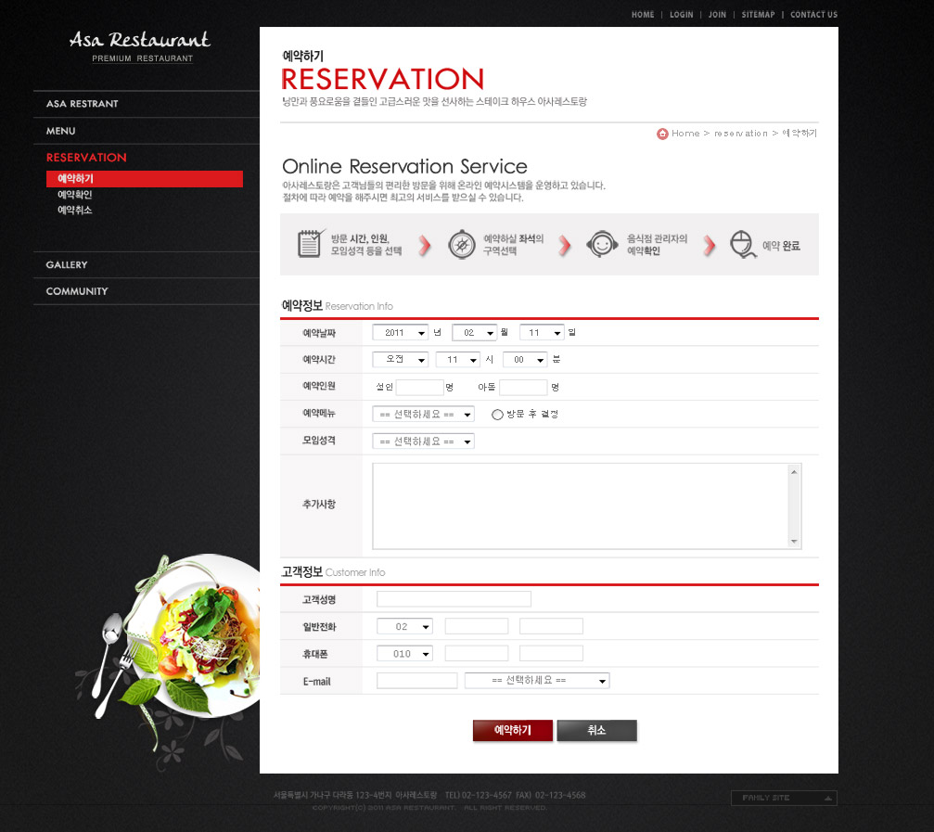Click the Home icon in the breadcrumb
This screenshot has width=934, height=832.
tap(662, 134)
